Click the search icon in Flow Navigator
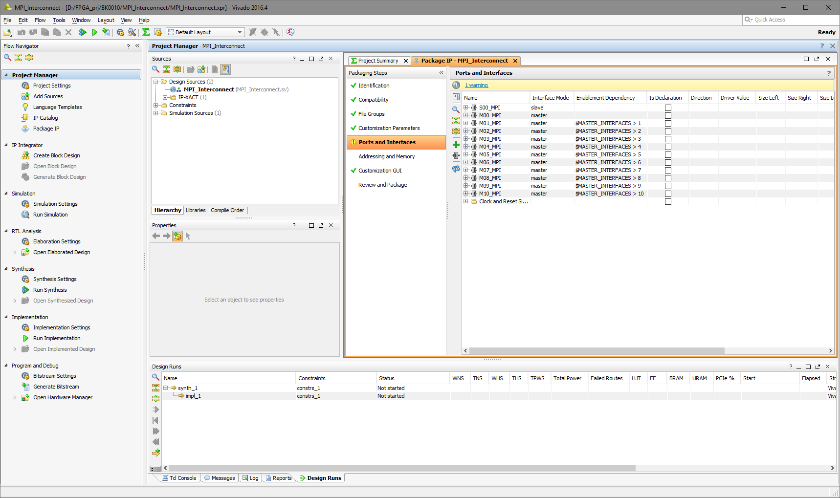Screen dimensions: 840x498 [7, 58]
